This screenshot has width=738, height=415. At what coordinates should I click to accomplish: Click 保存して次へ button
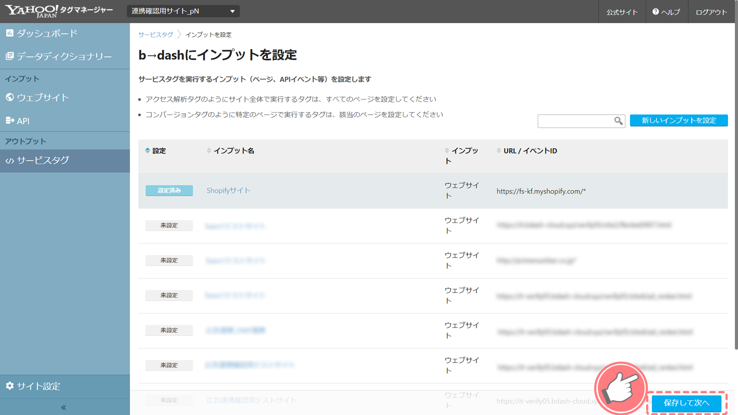coord(686,403)
